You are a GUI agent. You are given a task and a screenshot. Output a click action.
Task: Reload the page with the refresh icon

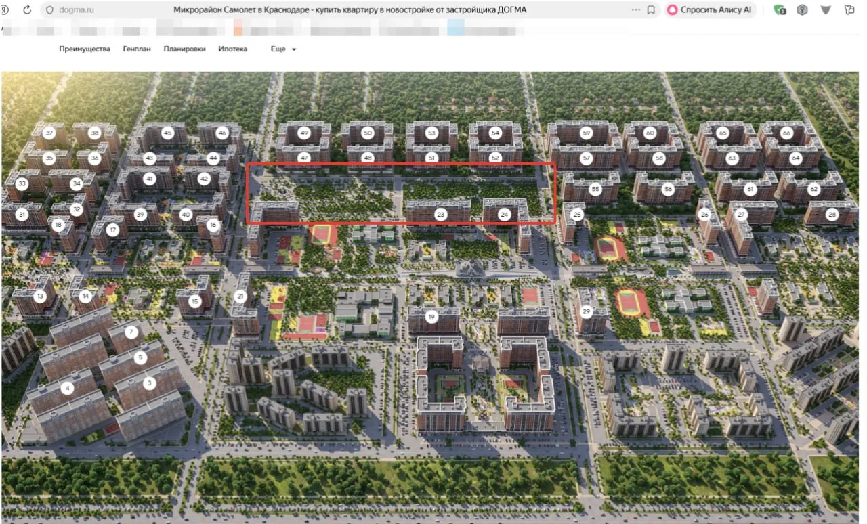(x=27, y=10)
